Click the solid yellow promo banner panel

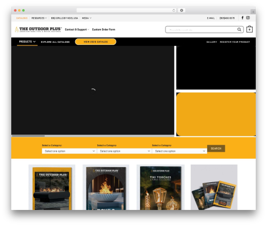tap(216, 114)
